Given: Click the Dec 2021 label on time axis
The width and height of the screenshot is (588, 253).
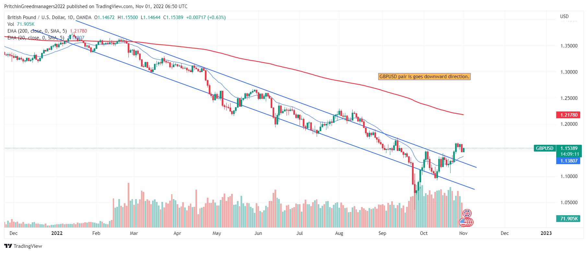Looking at the screenshot, I should coord(14,233).
